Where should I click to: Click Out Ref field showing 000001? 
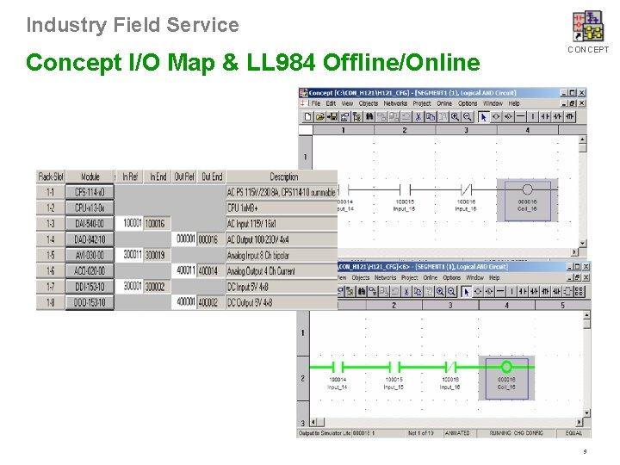(184, 239)
